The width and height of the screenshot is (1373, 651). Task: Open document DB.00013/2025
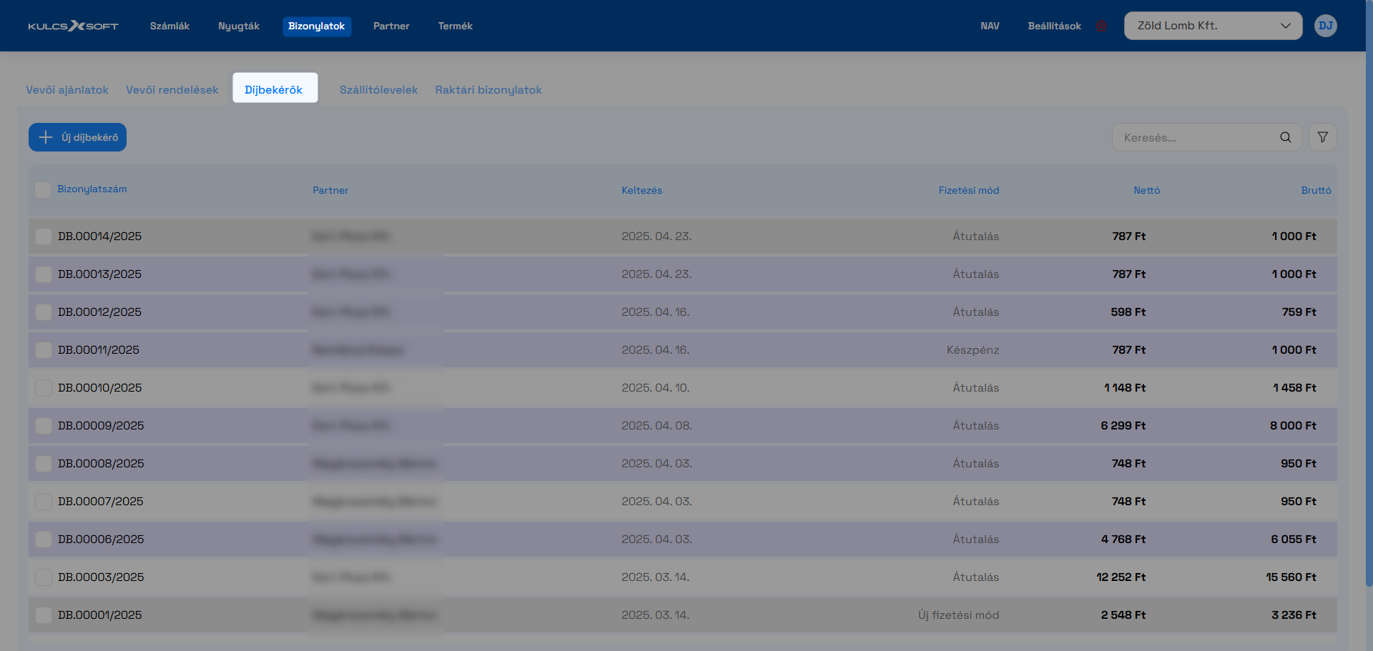click(99, 274)
